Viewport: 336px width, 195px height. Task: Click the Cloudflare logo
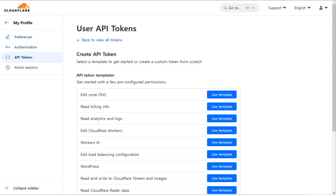pyautogui.click(x=17, y=8)
